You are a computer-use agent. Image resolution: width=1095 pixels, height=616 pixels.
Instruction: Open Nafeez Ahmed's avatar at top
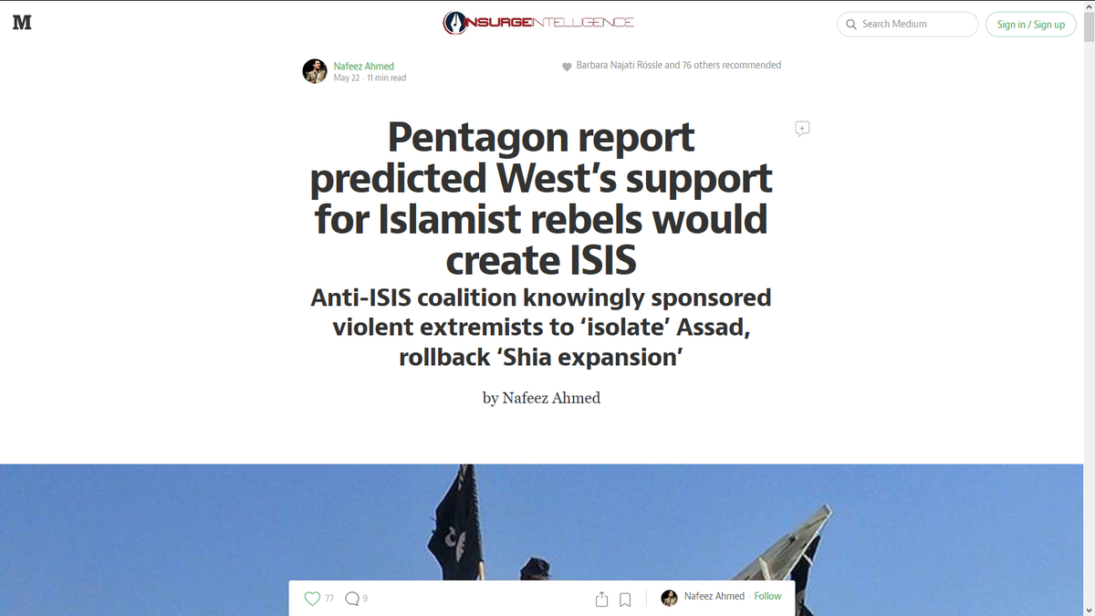[315, 71]
